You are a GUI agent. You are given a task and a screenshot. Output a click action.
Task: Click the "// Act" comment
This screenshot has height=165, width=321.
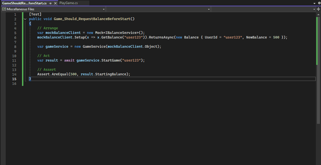pyautogui.click(x=43, y=56)
